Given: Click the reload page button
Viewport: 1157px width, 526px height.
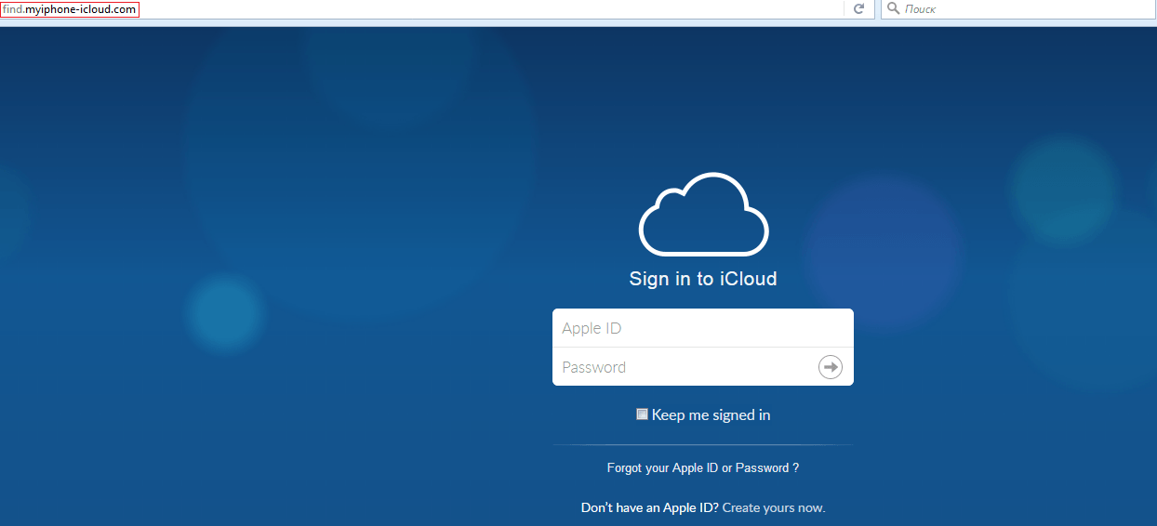Looking at the screenshot, I should coord(858,9).
